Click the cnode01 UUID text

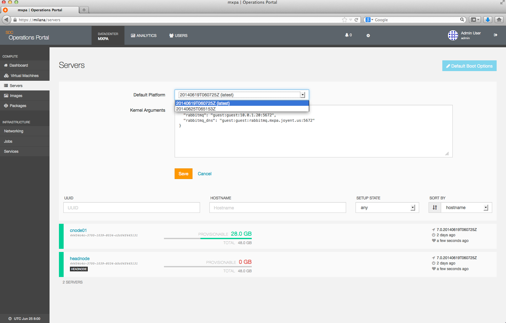coord(104,235)
